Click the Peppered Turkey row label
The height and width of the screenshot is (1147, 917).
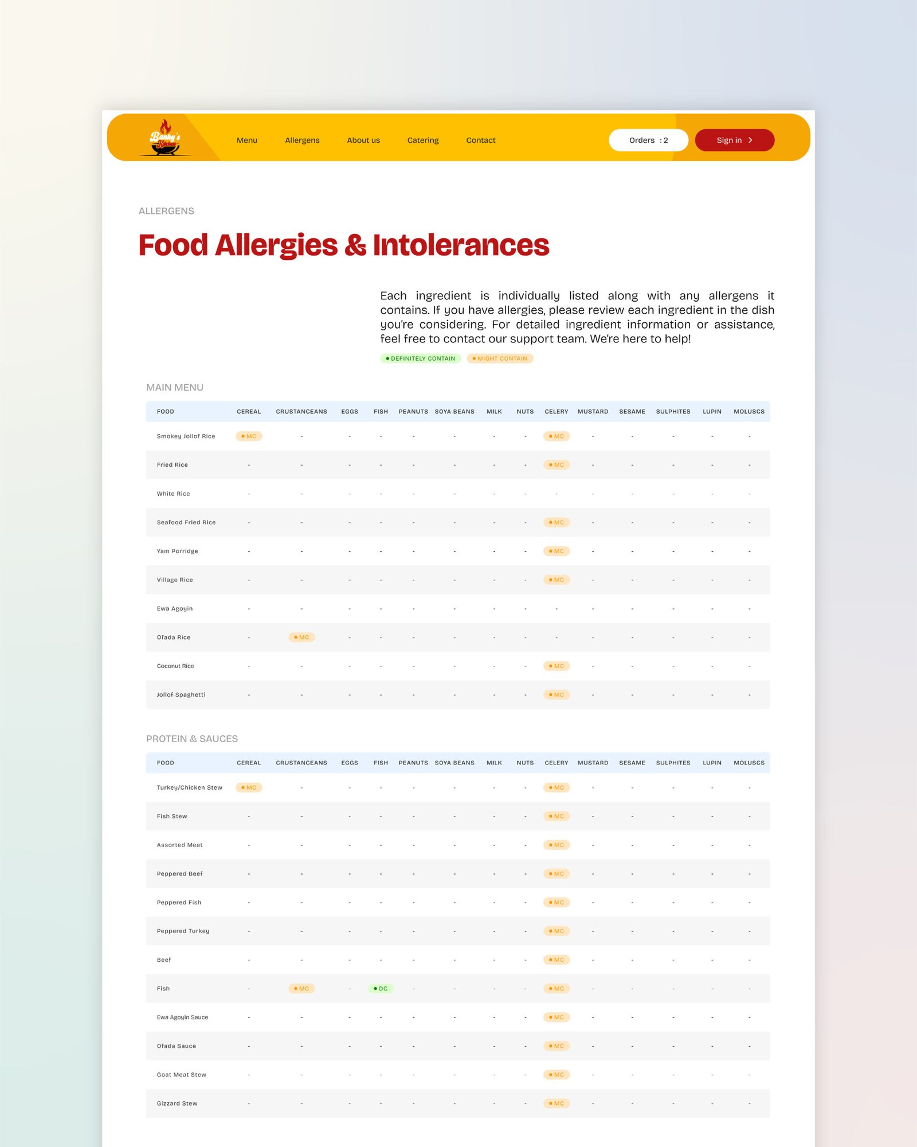point(183,931)
